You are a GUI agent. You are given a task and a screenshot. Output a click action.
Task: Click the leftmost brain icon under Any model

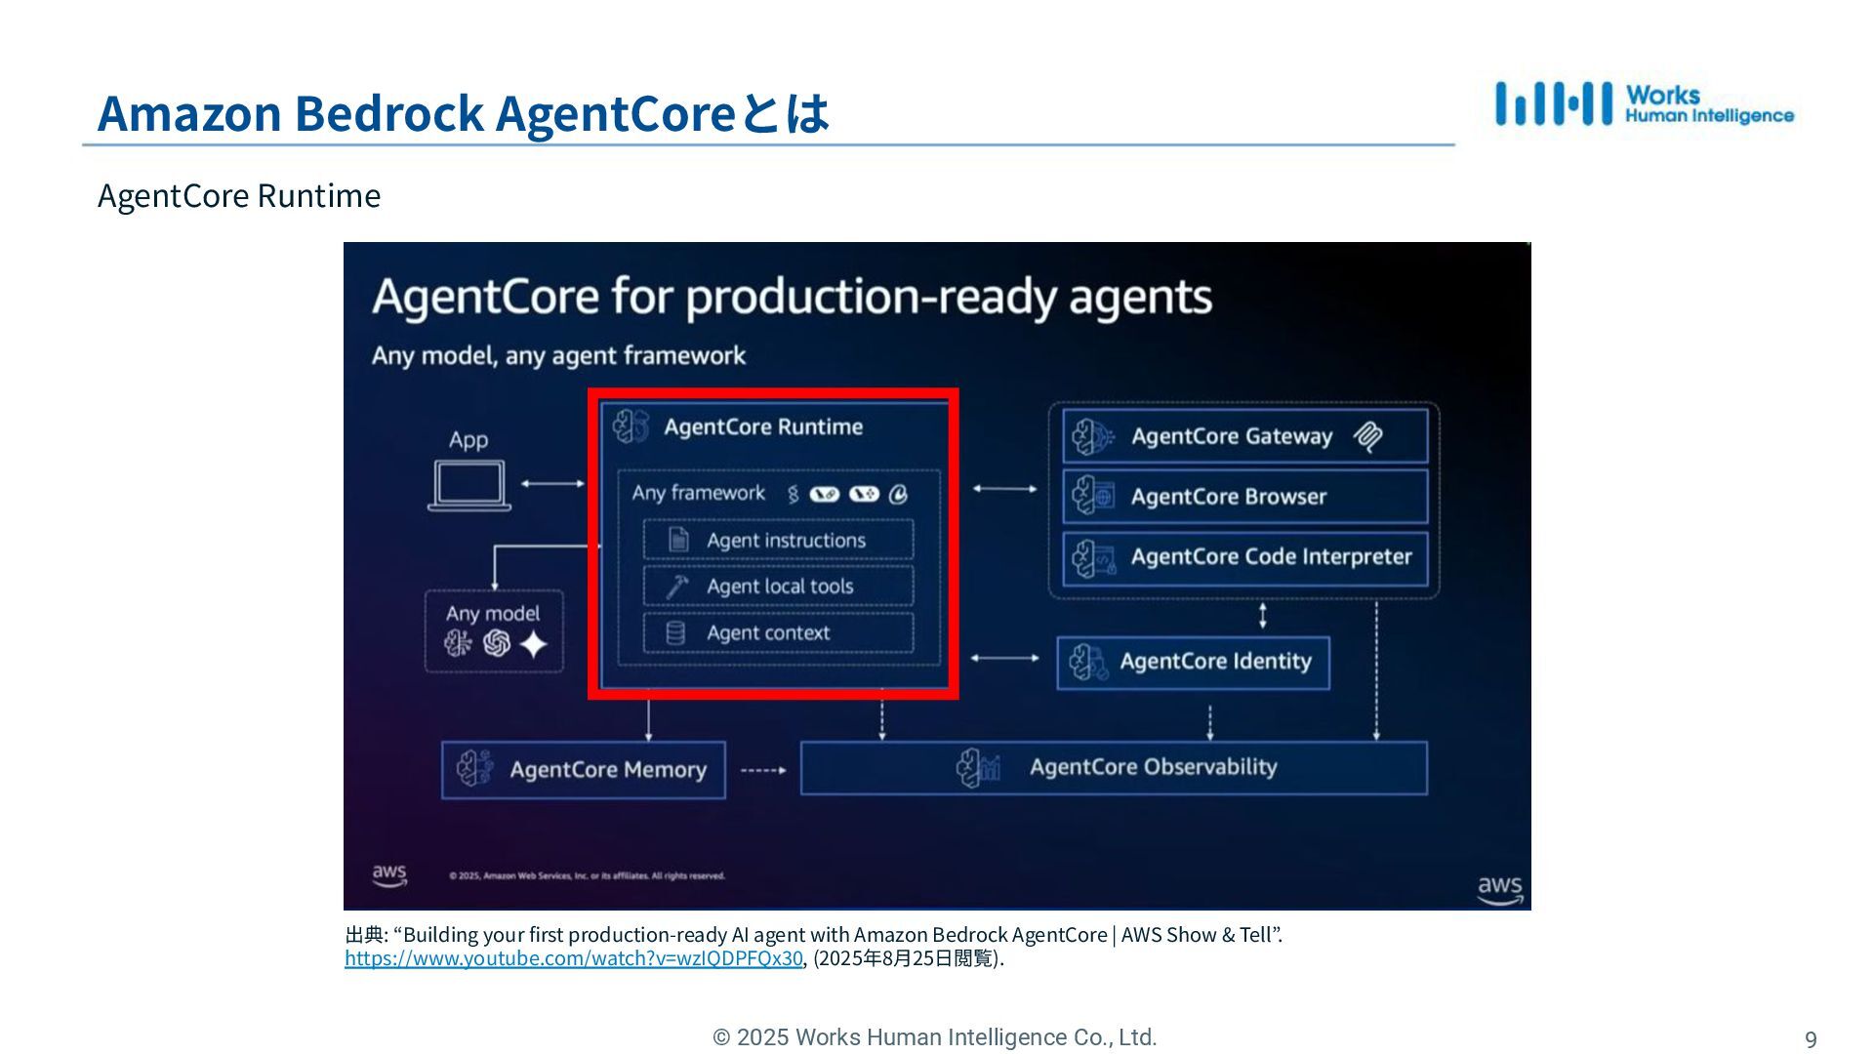coord(458,642)
